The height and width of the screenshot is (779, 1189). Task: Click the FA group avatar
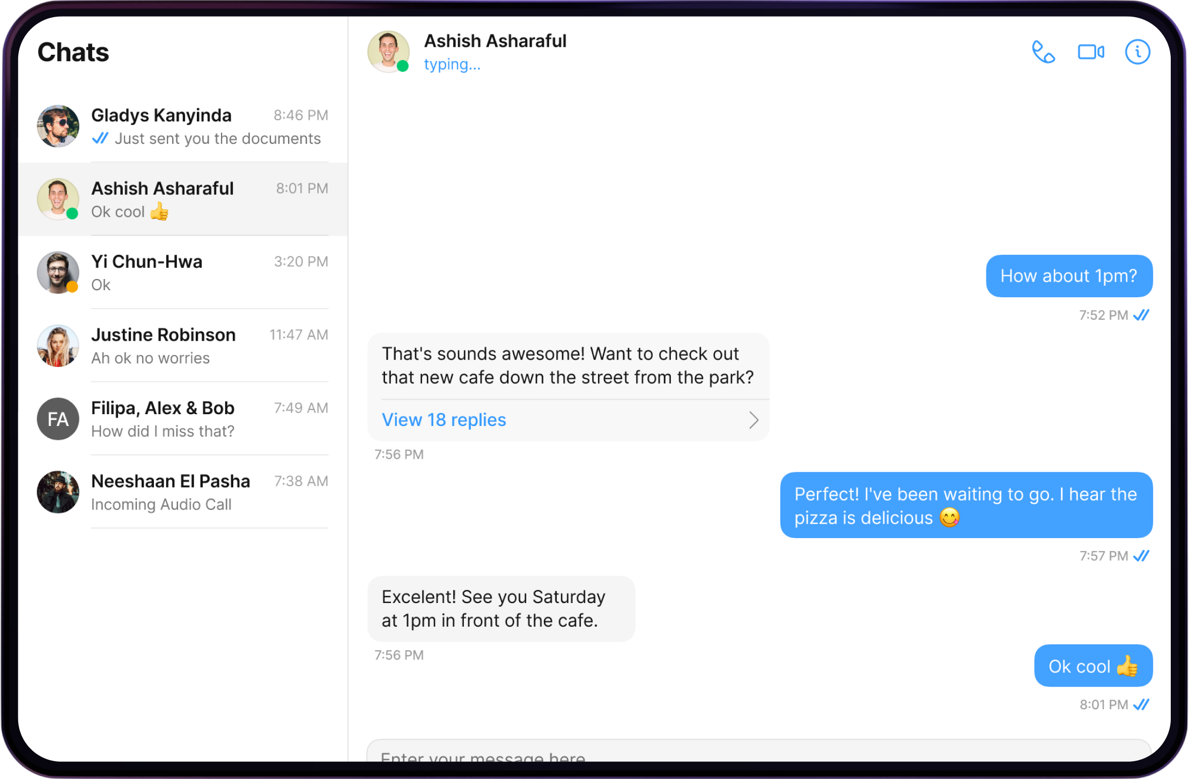58,419
